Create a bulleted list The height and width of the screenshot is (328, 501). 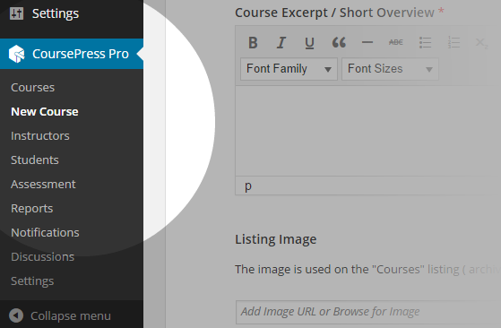(426, 42)
